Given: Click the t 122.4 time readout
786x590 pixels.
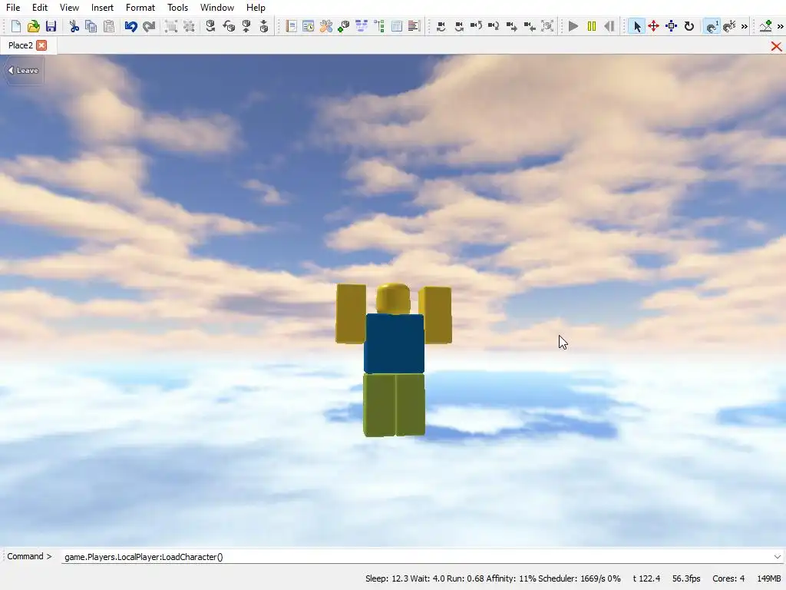Looking at the screenshot, I should coord(646,578).
